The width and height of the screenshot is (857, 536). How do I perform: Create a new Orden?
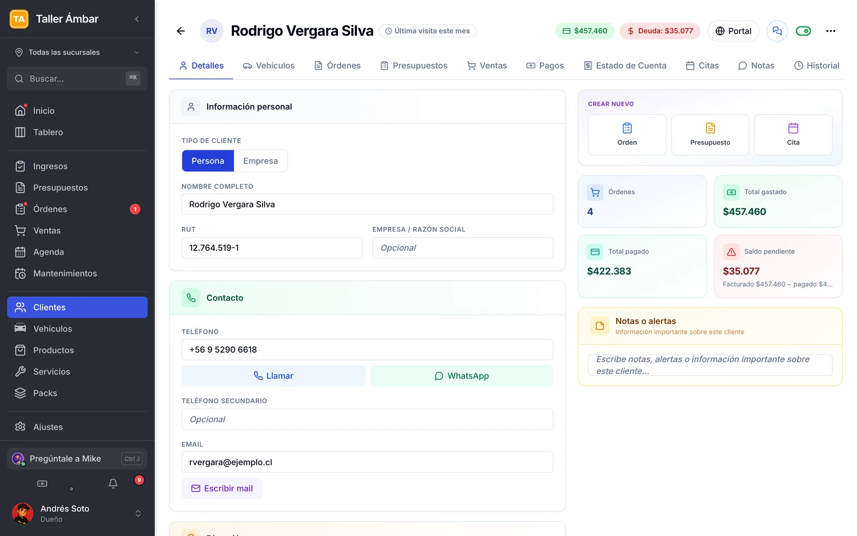coord(627,135)
